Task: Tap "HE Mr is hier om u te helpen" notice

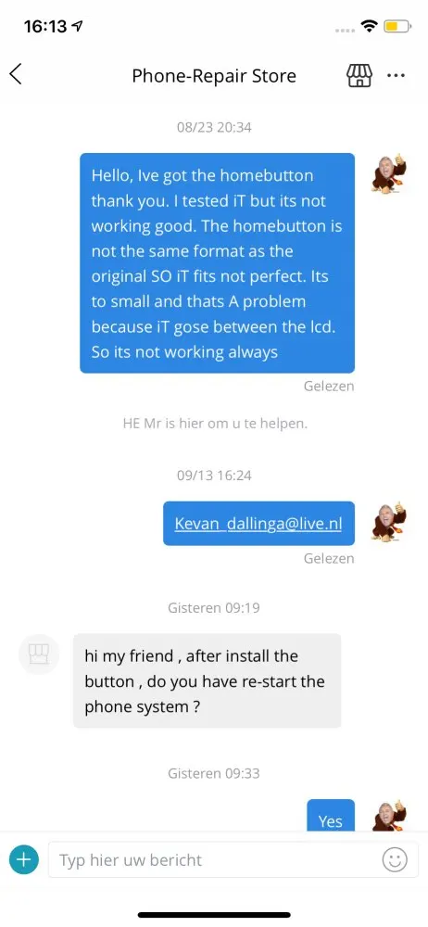Action: (x=215, y=424)
